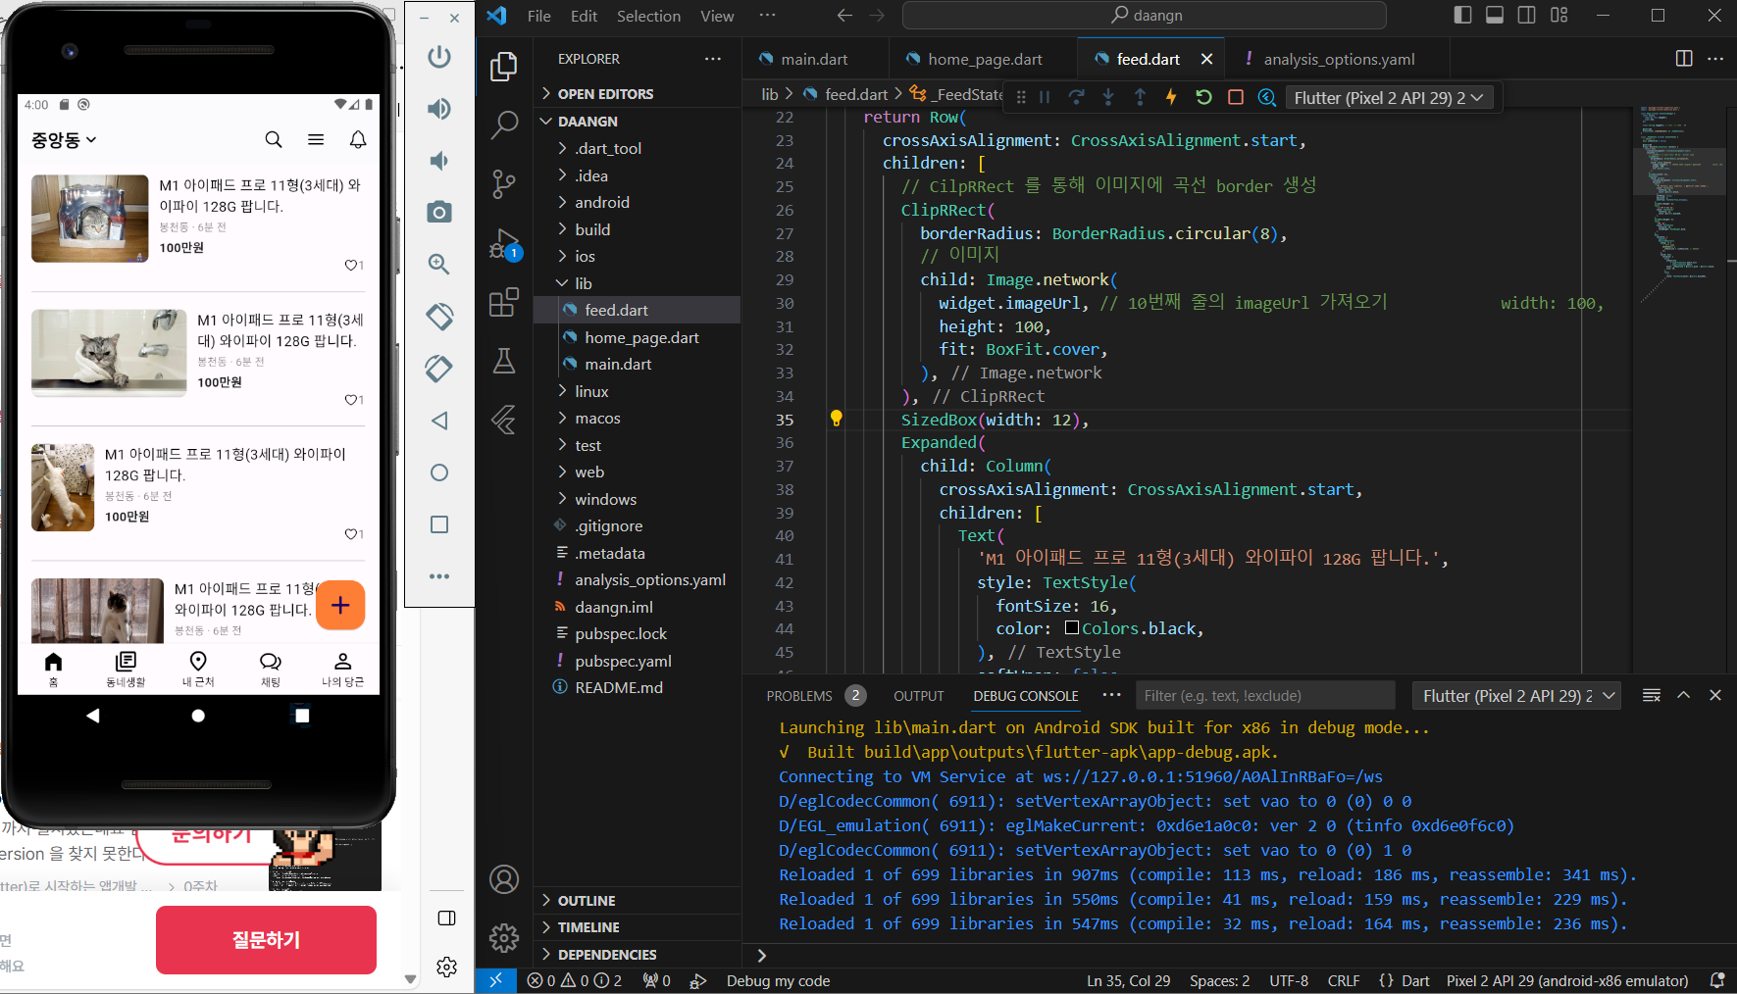Open the Extensions view
1737x994 pixels.
pos(504,302)
